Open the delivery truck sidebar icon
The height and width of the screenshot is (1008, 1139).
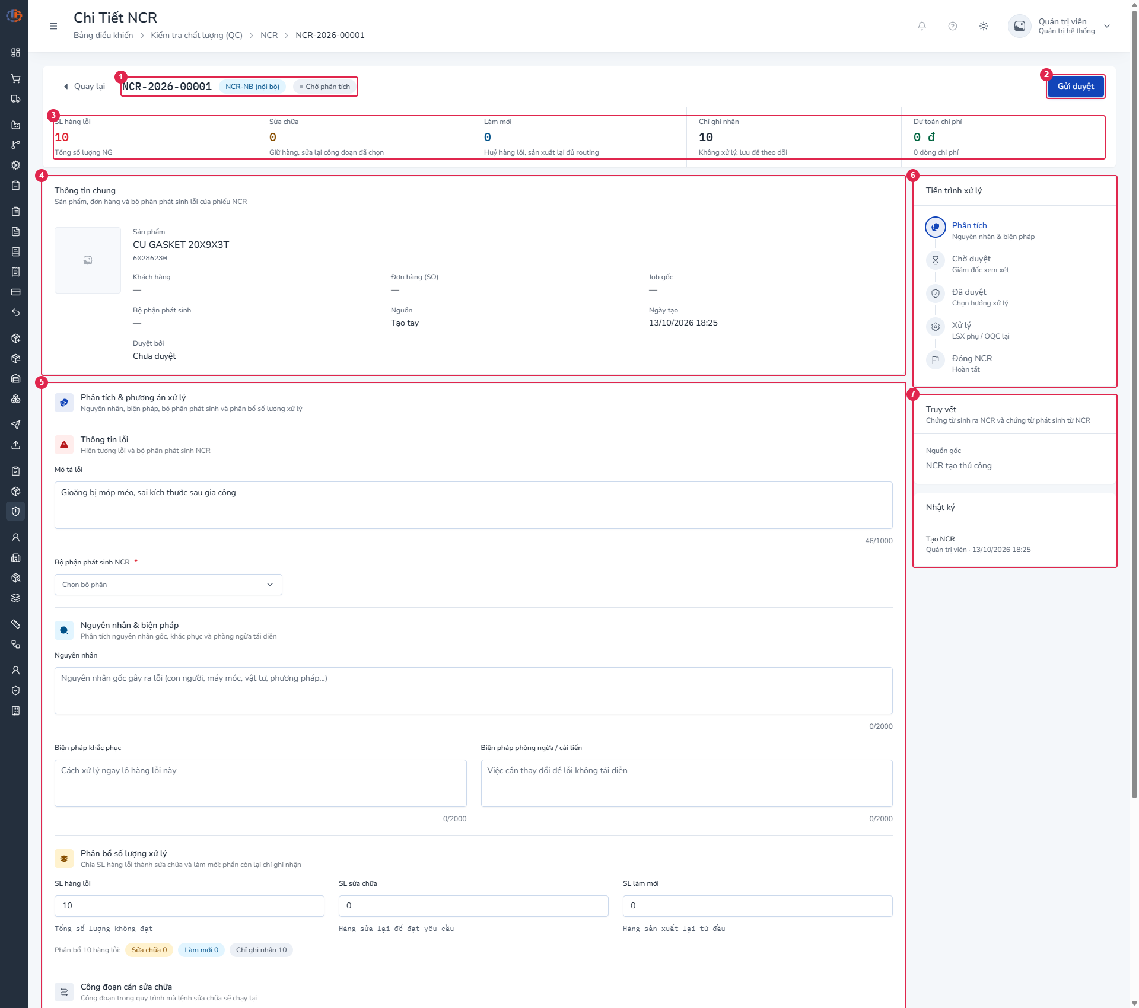16,99
